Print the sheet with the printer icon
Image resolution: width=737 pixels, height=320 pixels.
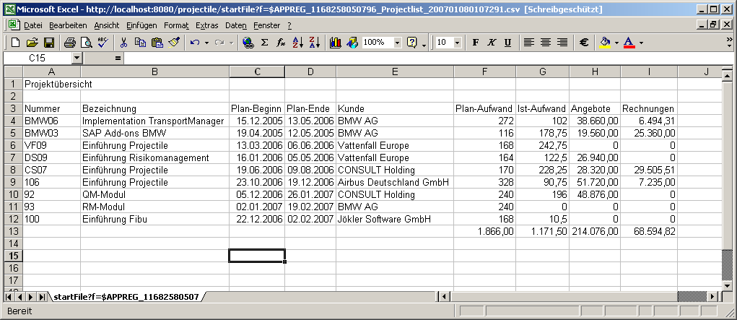coord(69,43)
